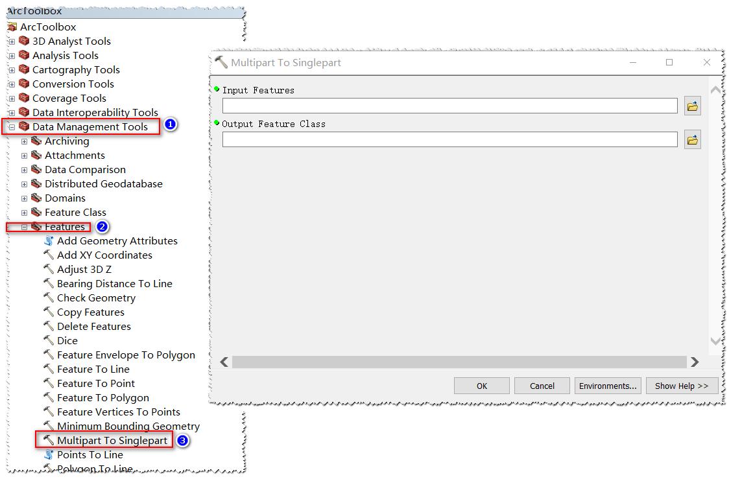Click the Add Geometry Attributes script icon
The height and width of the screenshot is (479, 729).
click(x=49, y=241)
